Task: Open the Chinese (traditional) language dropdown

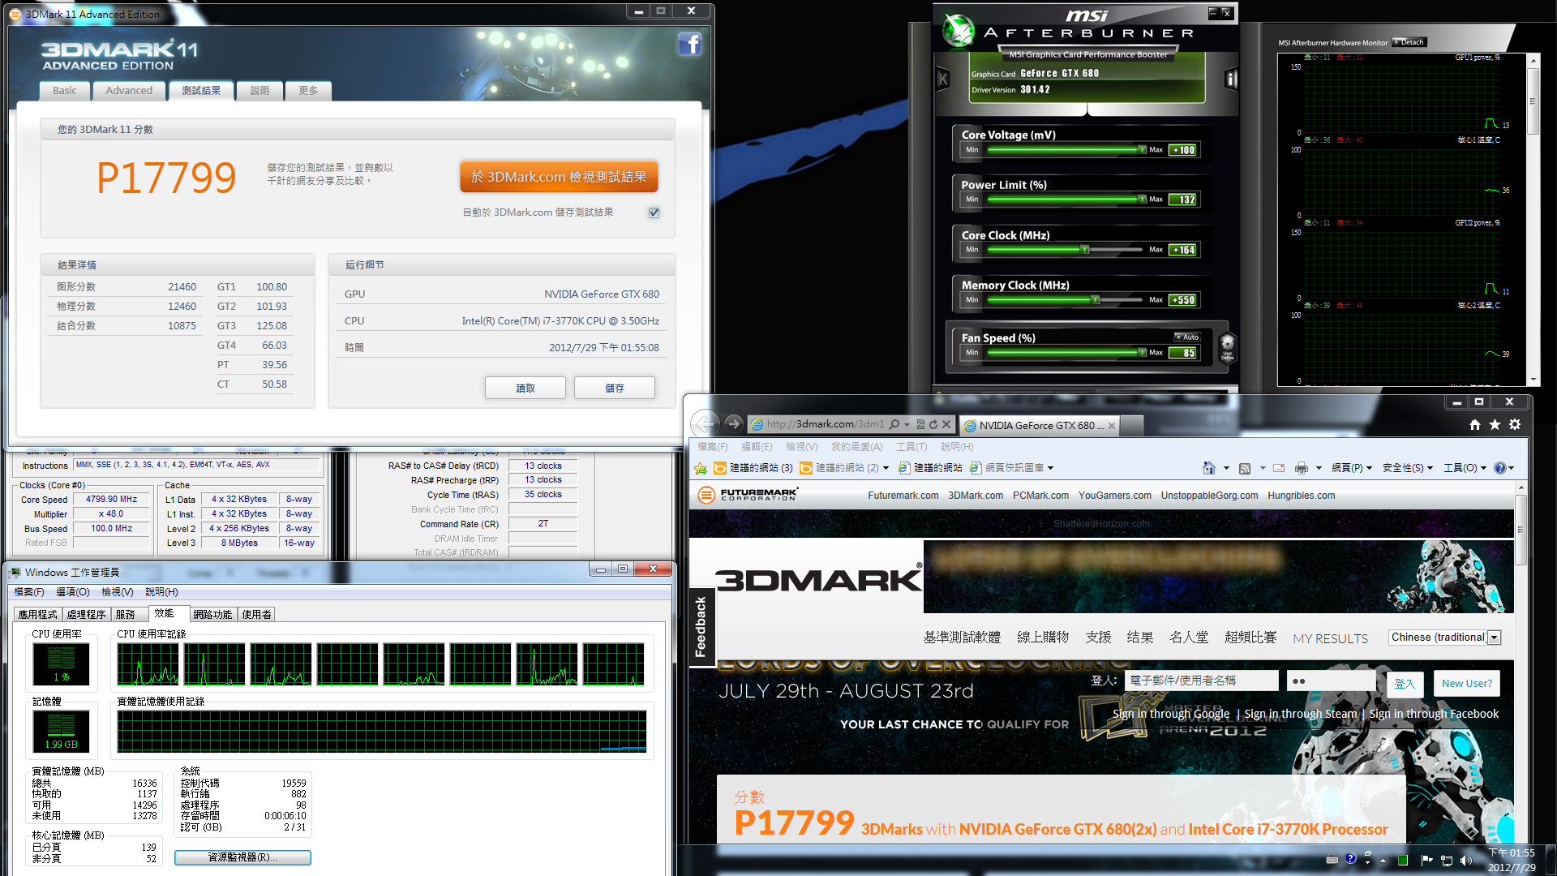Action: pos(1495,638)
